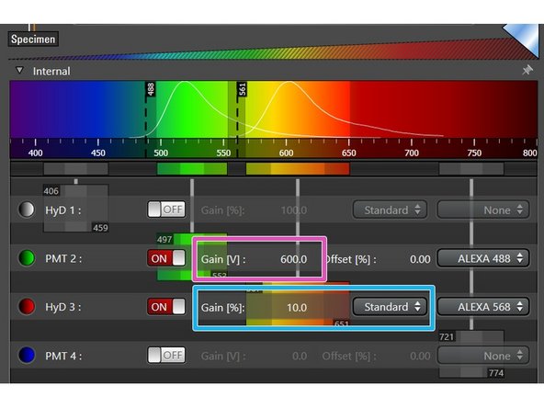Click the 600 nm mark on the spectrum scale
The width and height of the screenshot is (544, 408).
[286, 153]
